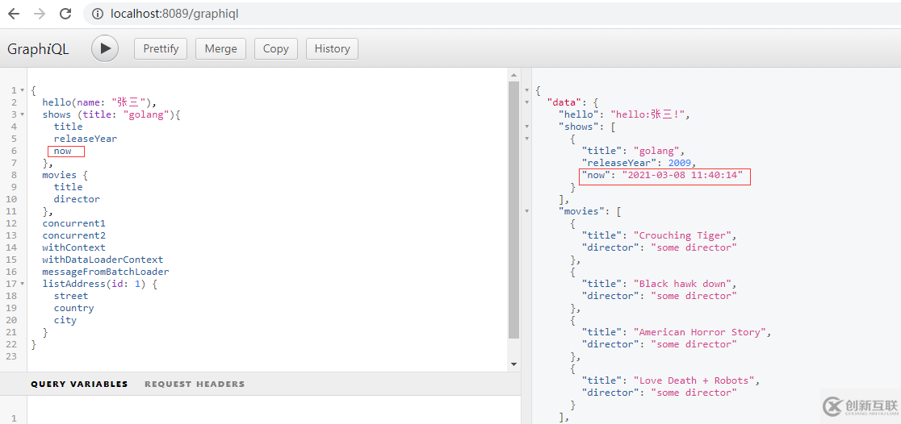This screenshot has height=424, width=901.
Task: Fold the shows block at line 3
Action: coord(23,114)
